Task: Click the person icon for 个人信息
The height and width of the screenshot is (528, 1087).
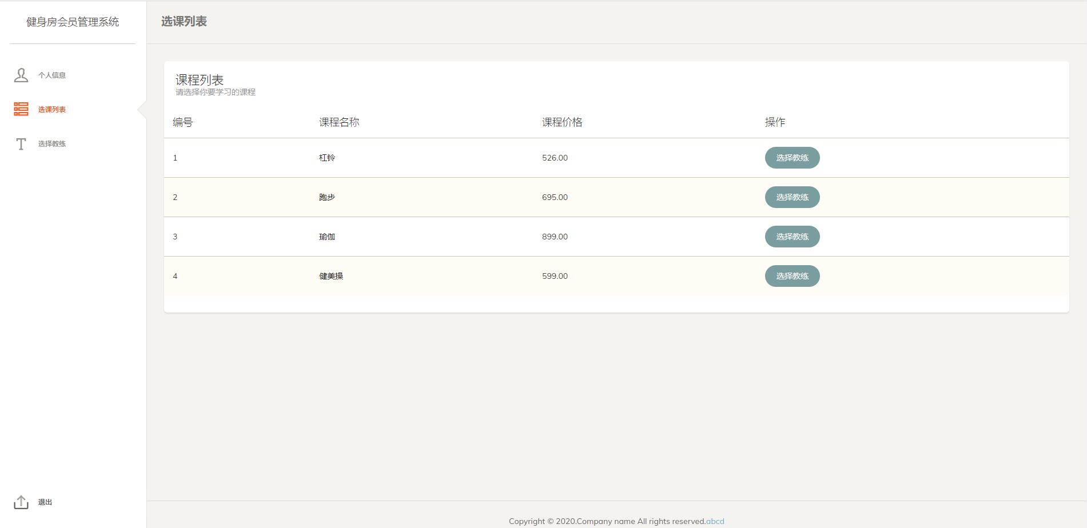Action: tap(21, 75)
